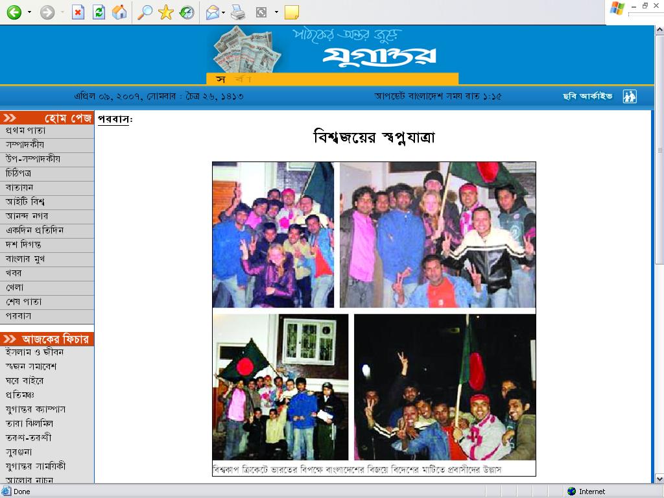Click the vertical scrollbar up arrow
Viewport: 664px width, 498px height.
[x=659, y=30]
